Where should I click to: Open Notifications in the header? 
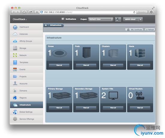[x=71, y=19]
